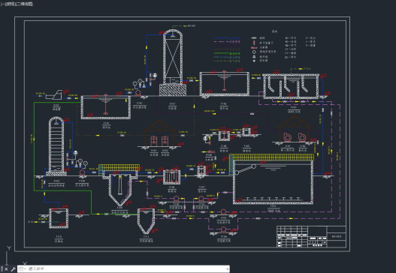
Task: Open command line customize wrench menu
Action: pyautogui.click(x=13, y=269)
